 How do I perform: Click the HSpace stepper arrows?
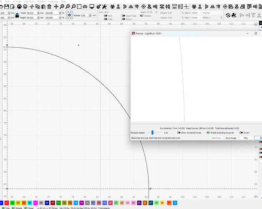[182, 13]
